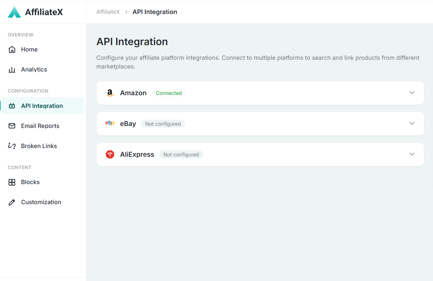This screenshot has width=433, height=281.
Task: Click the AffiliateX brand name
Action: click(44, 12)
